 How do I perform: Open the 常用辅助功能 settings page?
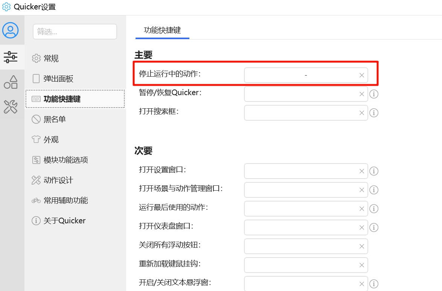(x=75, y=200)
